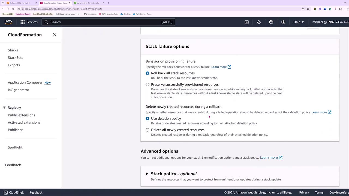Viewport: 349px width, 196px height.
Task: Open the browser extensions puzzle icon
Action: (x=340, y=9)
